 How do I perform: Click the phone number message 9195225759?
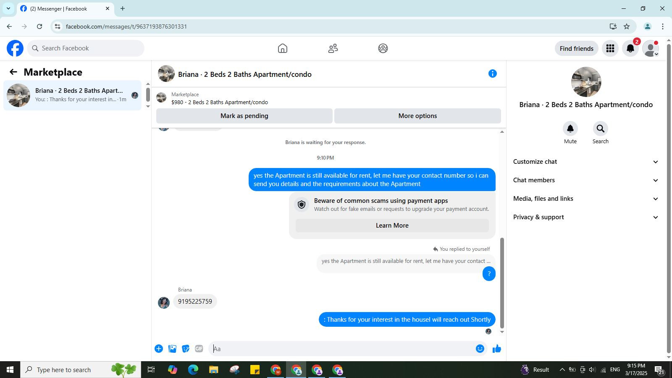tap(195, 302)
